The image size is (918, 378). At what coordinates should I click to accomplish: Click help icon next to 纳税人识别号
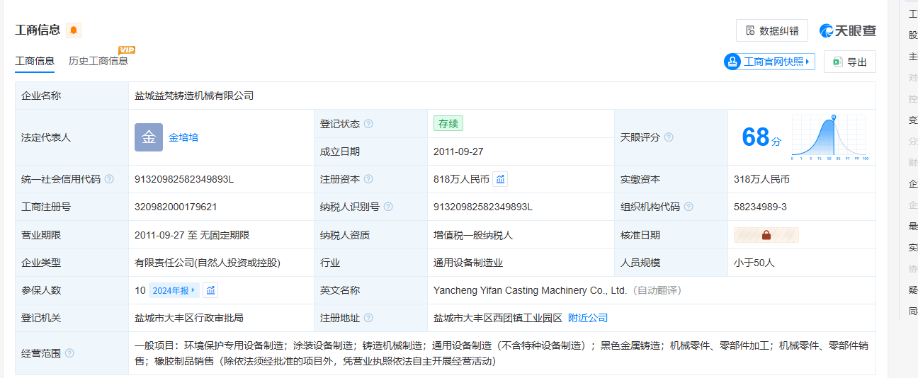388,207
